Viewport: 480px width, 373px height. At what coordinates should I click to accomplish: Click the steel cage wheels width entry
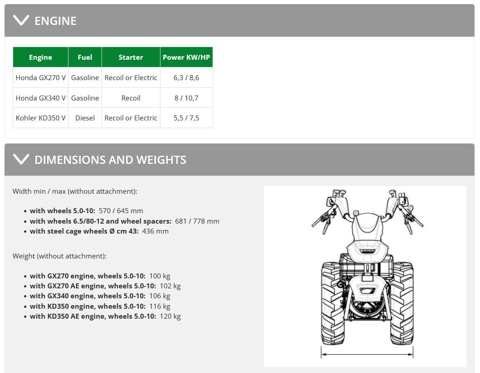click(99, 231)
